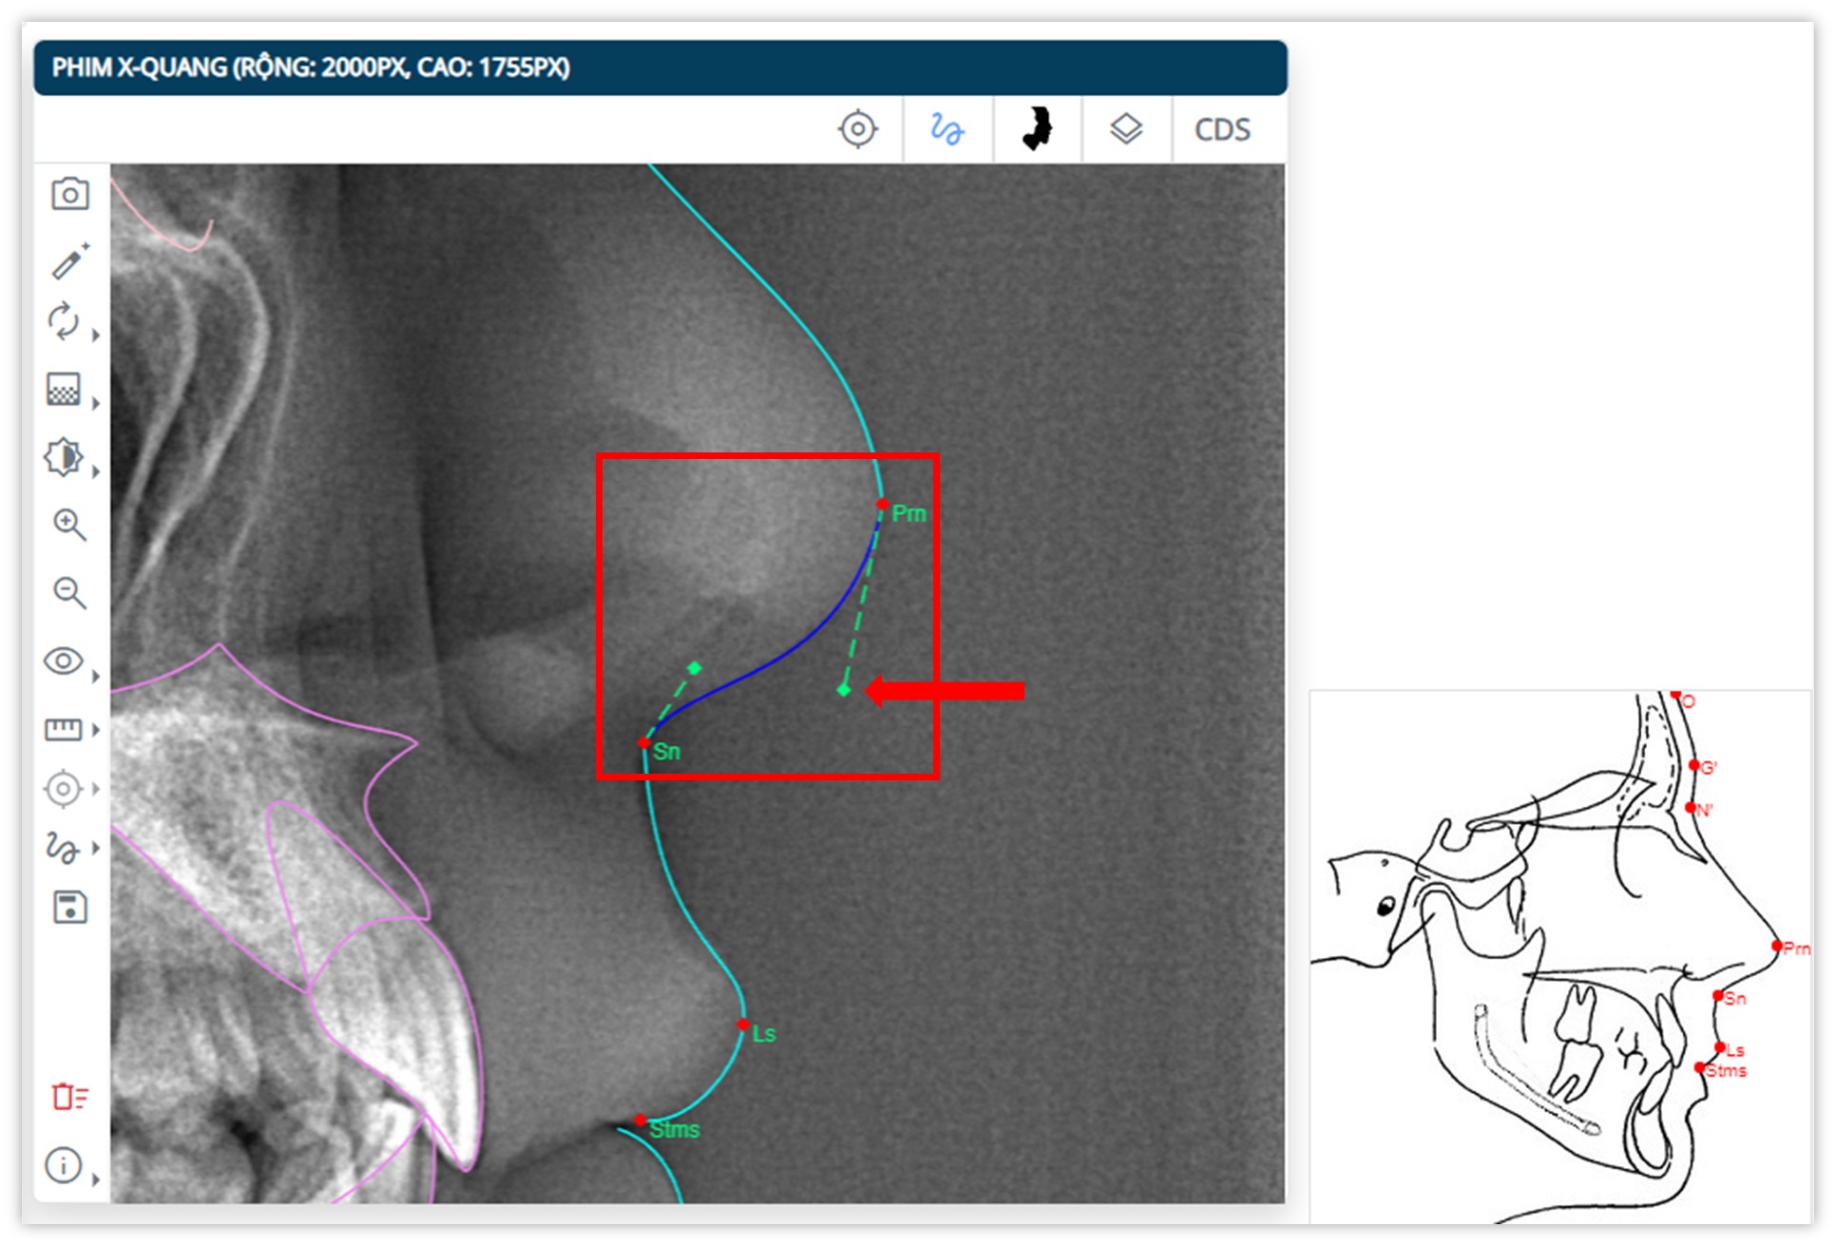Viewport: 1836px width, 1246px height.
Task: Zoom out with the magnifier minus icon
Action: 69,592
